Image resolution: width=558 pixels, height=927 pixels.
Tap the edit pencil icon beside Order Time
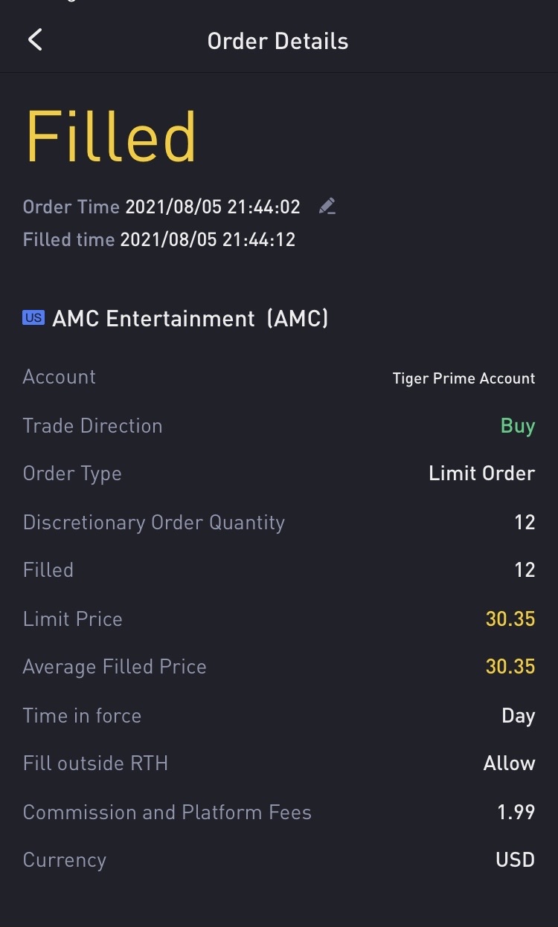click(x=327, y=207)
